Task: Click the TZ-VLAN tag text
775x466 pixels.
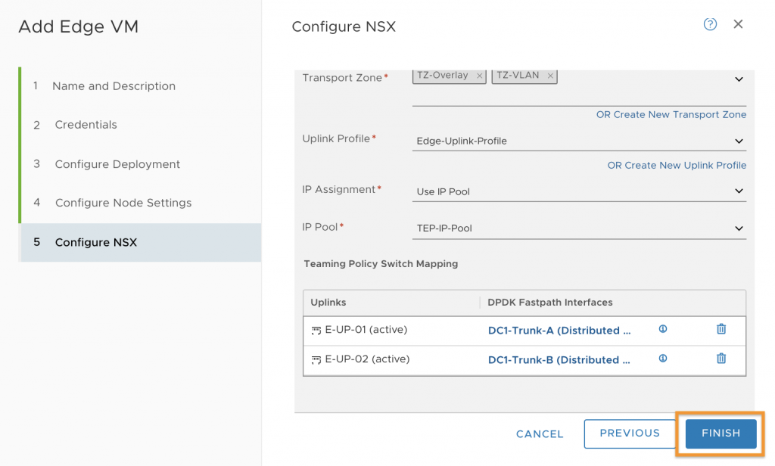Action: click(x=518, y=75)
